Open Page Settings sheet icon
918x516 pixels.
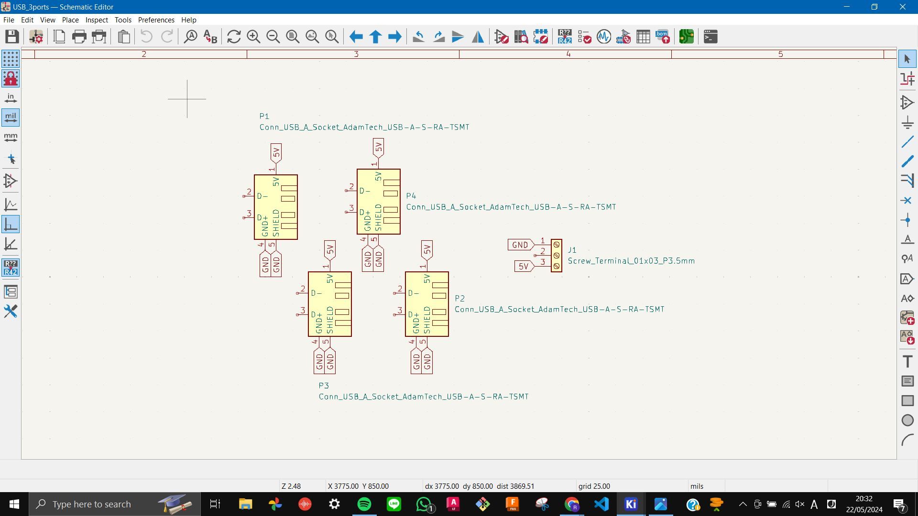(59, 37)
